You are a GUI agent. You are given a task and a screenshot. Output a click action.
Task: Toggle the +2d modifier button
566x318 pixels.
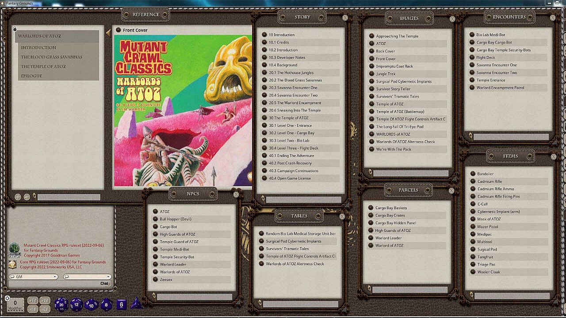click(45, 300)
